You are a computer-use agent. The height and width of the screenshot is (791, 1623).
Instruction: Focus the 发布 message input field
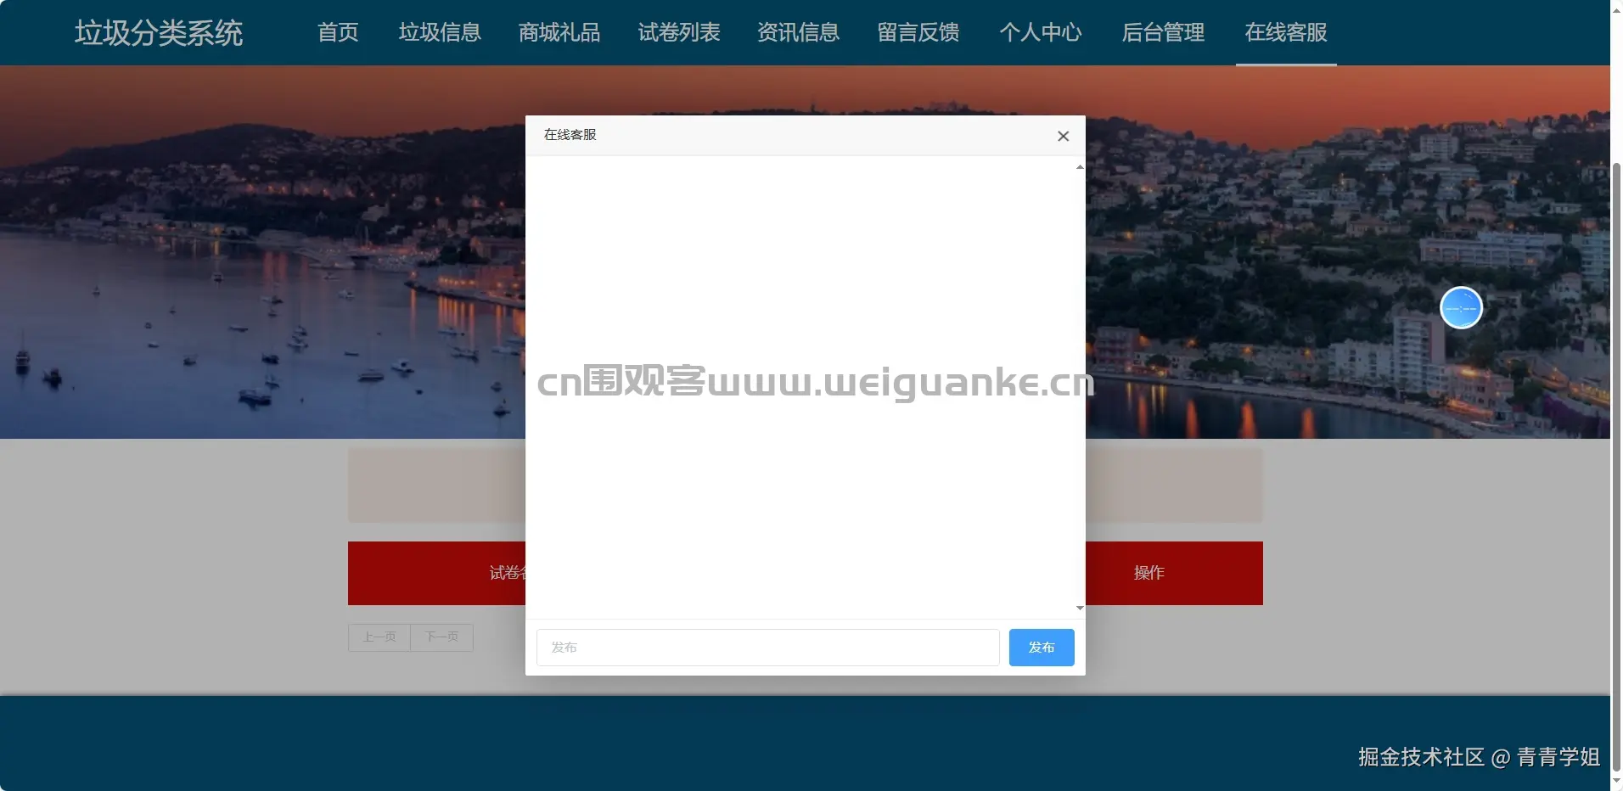pyautogui.click(x=768, y=648)
